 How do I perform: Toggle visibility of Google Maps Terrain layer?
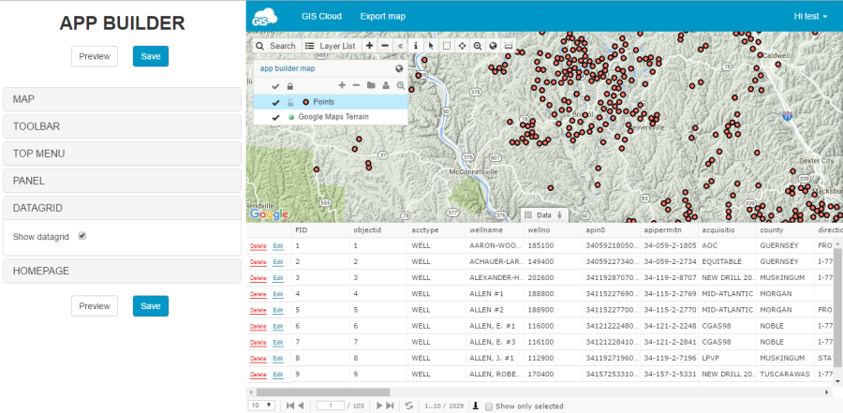coord(275,117)
